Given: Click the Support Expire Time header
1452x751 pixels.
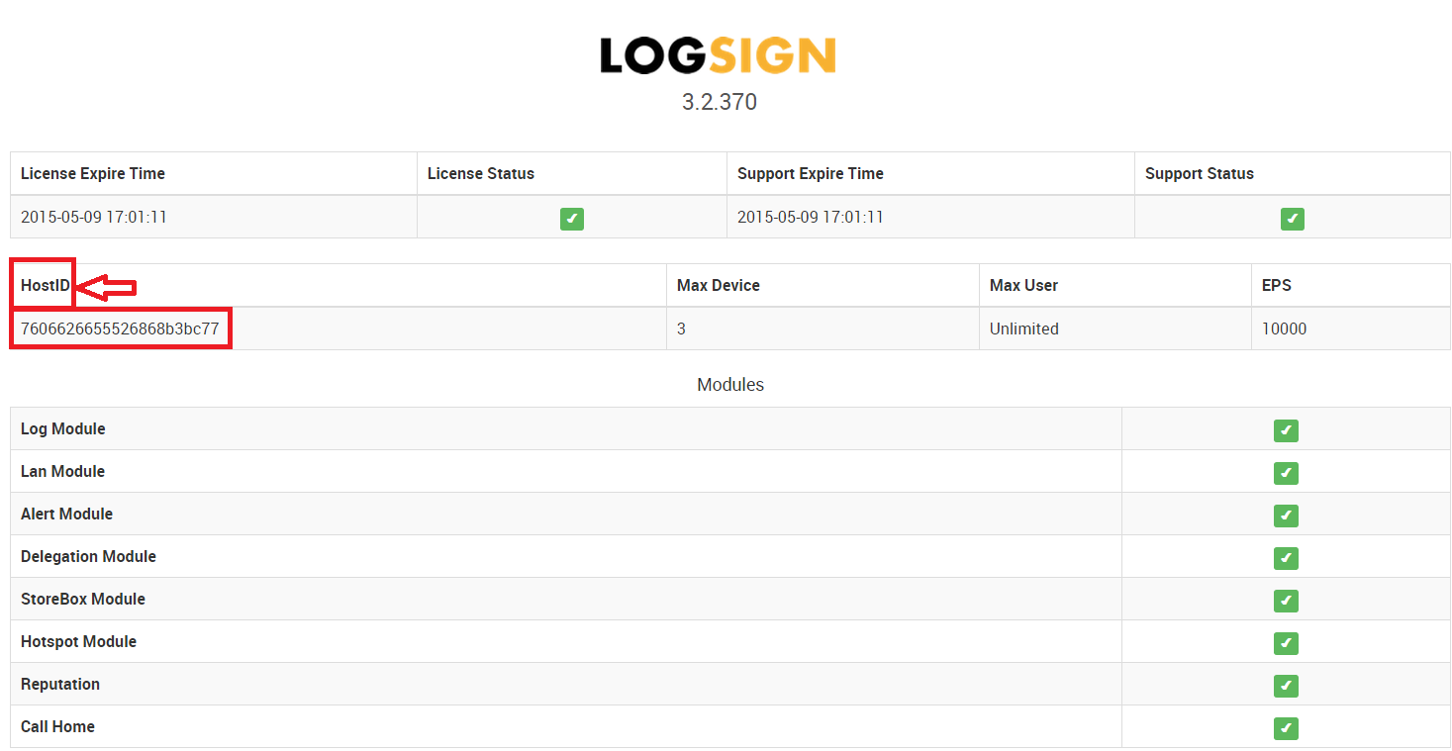Looking at the screenshot, I should click(811, 173).
